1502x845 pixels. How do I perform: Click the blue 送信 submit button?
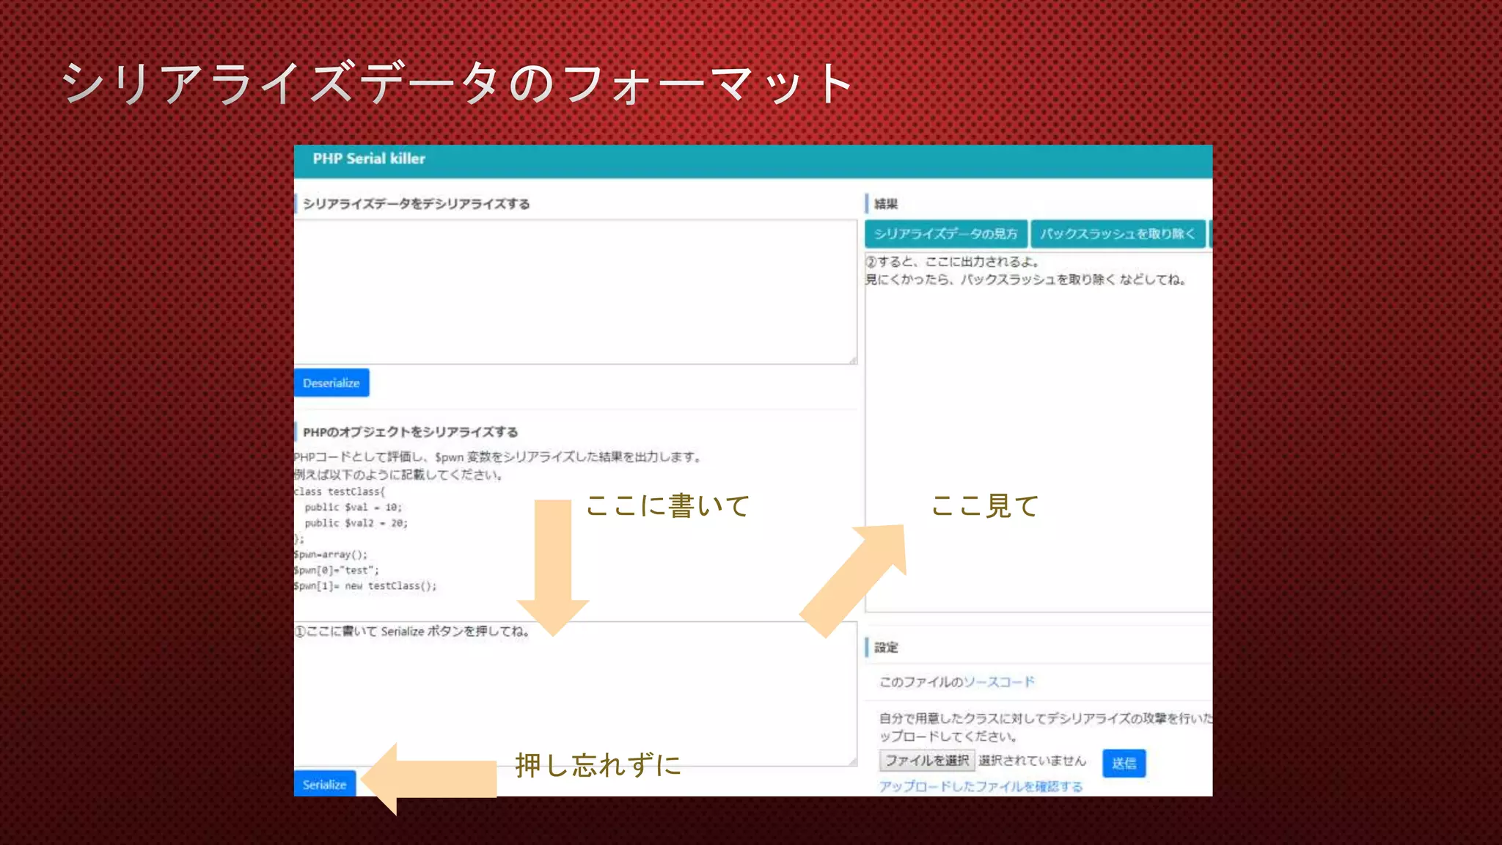click(1124, 763)
